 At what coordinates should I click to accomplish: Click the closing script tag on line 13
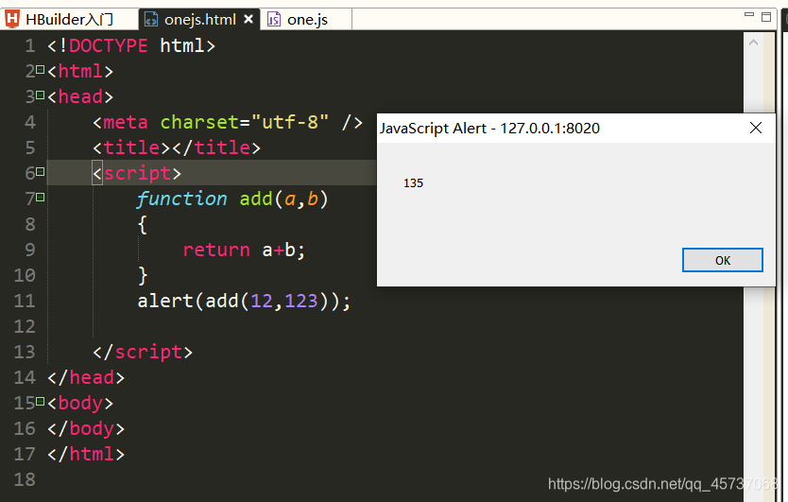[143, 352]
